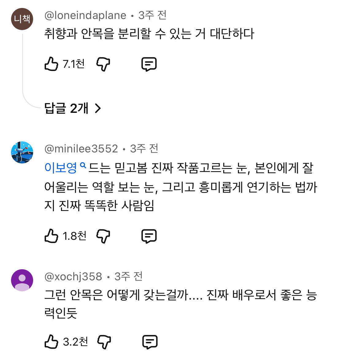Dislike the @minilee3552 comment
The image size is (345, 360).
[103, 236]
